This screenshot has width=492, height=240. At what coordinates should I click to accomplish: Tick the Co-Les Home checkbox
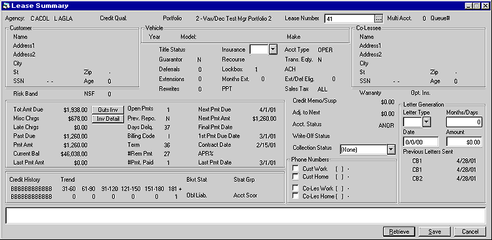coord(295,196)
